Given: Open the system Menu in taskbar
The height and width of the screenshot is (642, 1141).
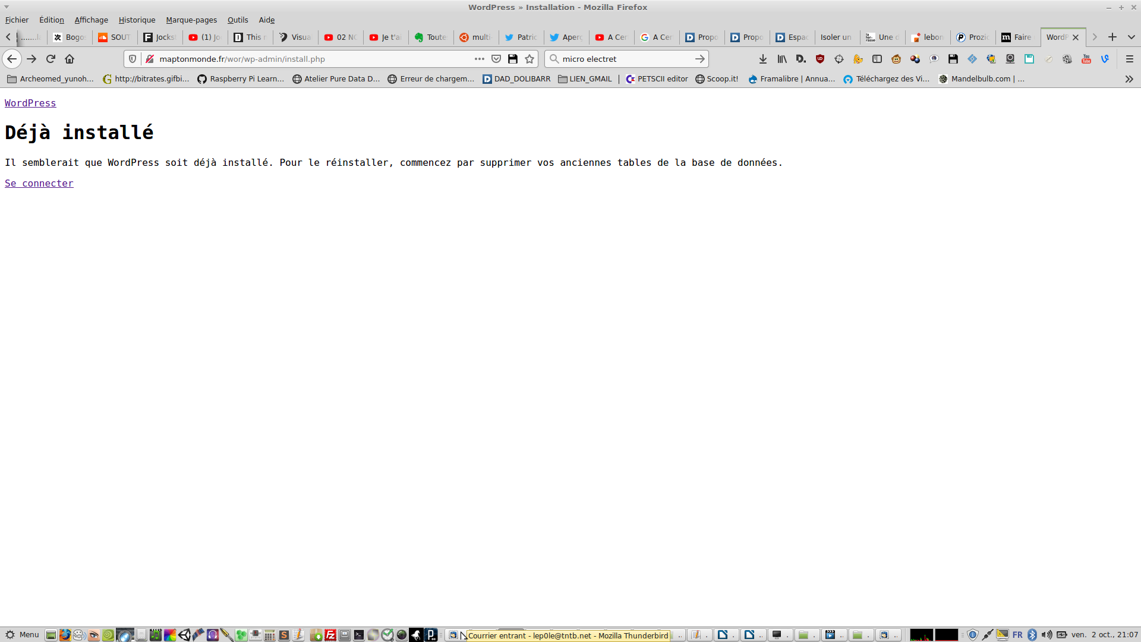Looking at the screenshot, I should pos(22,635).
